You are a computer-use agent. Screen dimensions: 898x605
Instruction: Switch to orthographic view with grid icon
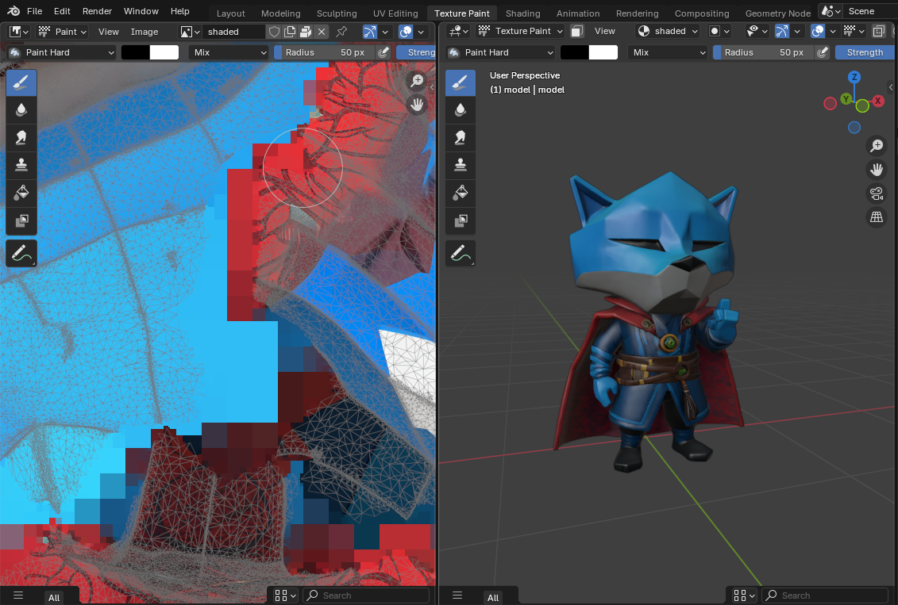pyautogui.click(x=877, y=217)
